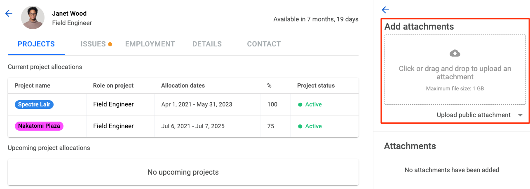View the Details tab

[207, 44]
